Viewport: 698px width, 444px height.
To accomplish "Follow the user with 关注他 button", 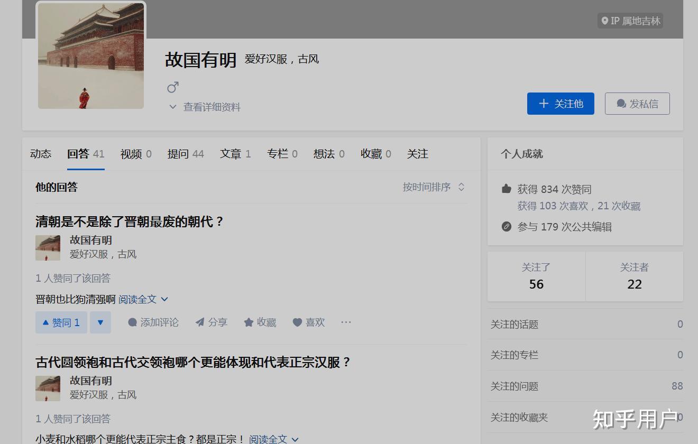I will point(561,104).
